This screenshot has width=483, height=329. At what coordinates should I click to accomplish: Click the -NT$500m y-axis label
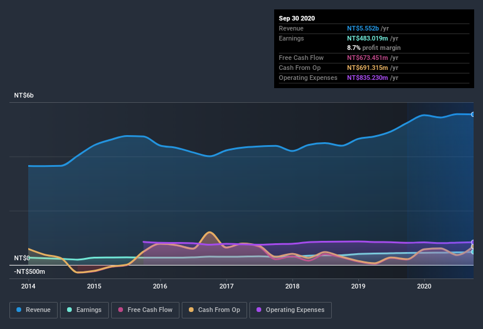pyautogui.click(x=31, y=271)
